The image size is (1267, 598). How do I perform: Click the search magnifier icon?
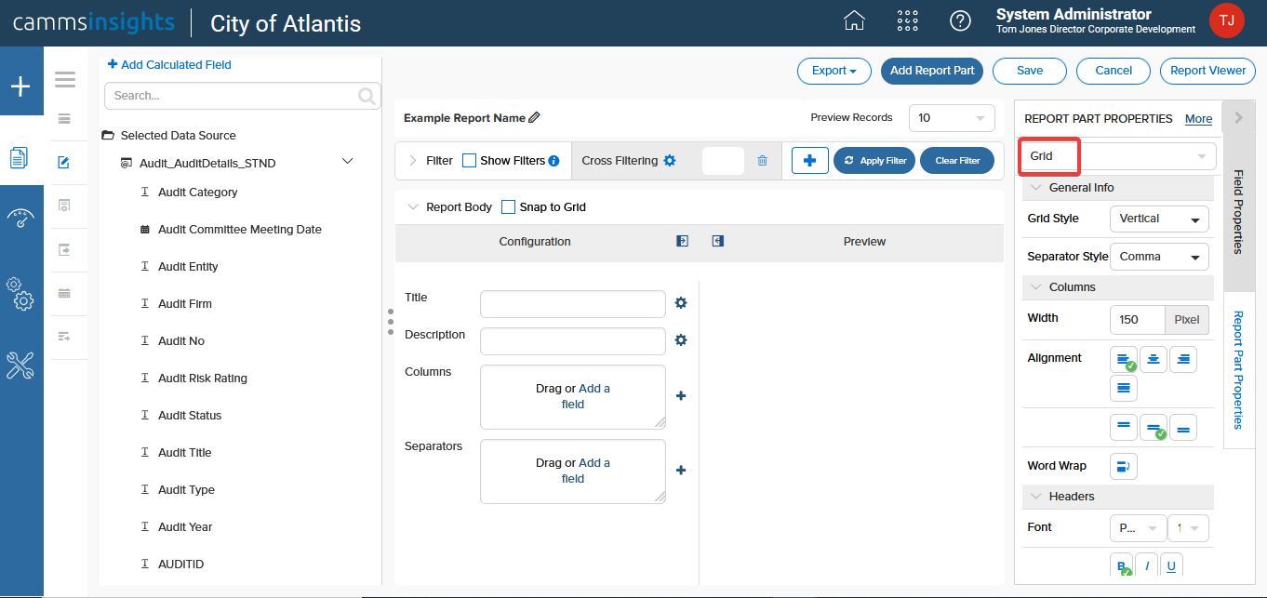pyautogui.click(x=367, y=95)
